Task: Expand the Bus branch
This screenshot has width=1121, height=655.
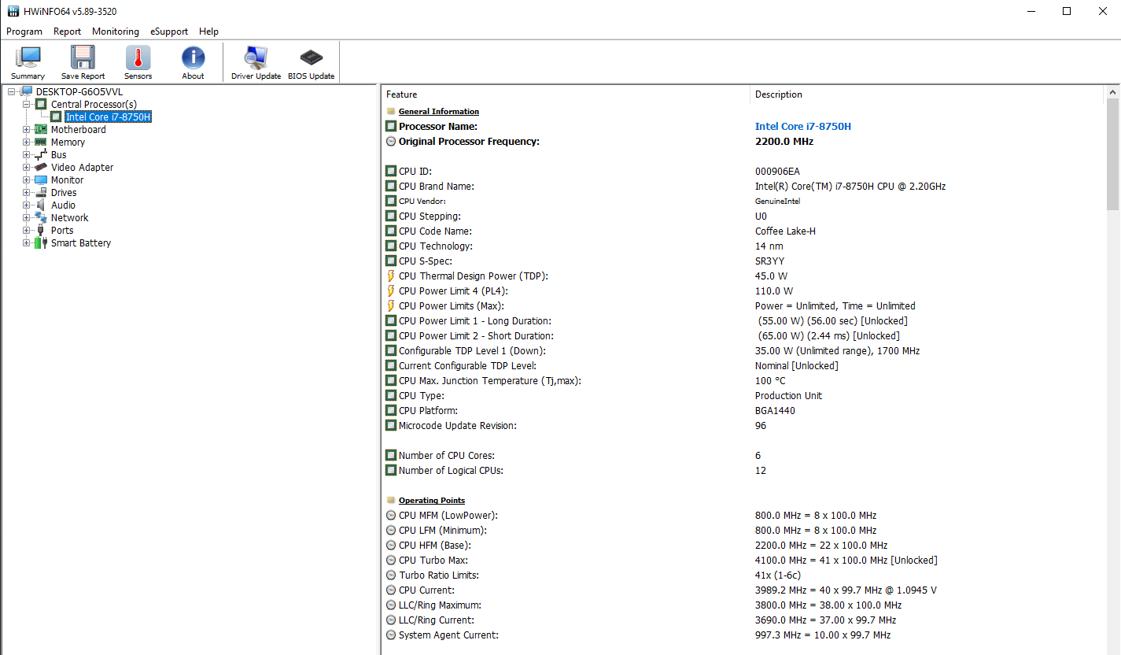Action: [x=27, y=155]
